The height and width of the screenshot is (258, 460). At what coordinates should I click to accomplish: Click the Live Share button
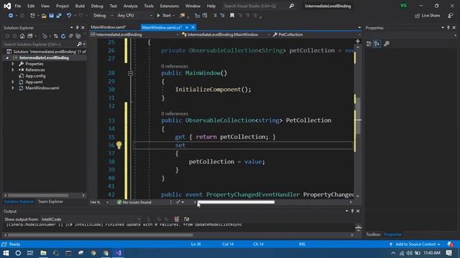[x=428, y=16]
